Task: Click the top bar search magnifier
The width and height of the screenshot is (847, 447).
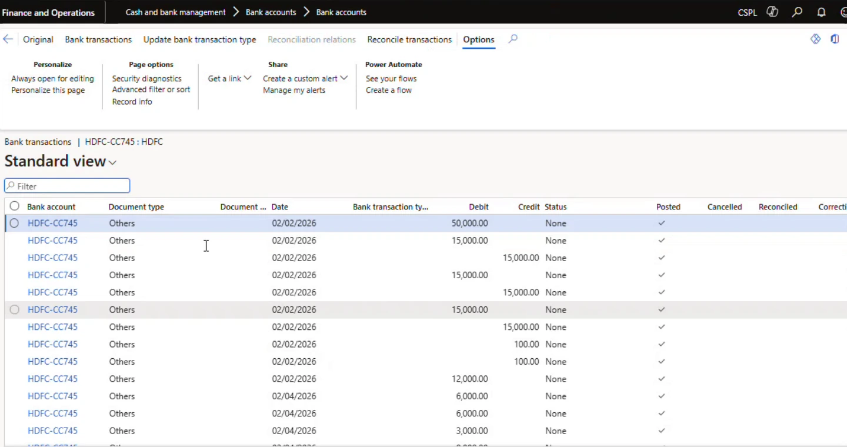Action: tap(797, 12)
